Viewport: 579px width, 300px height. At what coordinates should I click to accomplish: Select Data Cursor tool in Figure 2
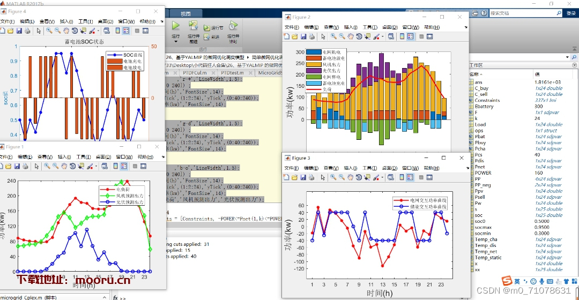367,36
